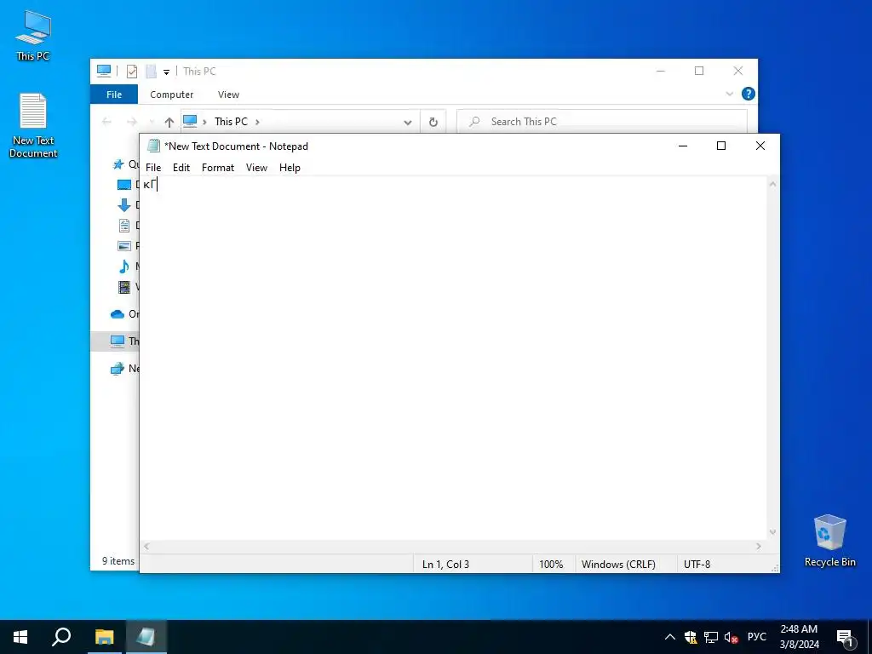Click the New Folder quick access icon
Viewport: 872px width, 654px height.
pos(151,72)
